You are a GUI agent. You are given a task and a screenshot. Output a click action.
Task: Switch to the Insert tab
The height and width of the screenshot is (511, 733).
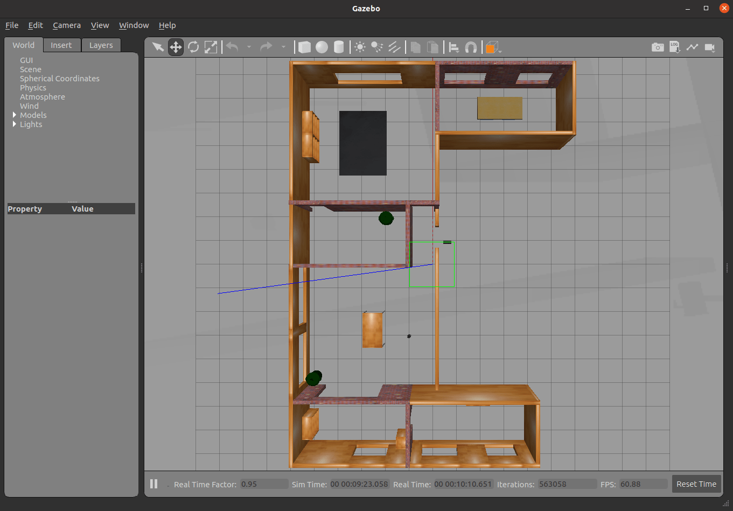61,45
